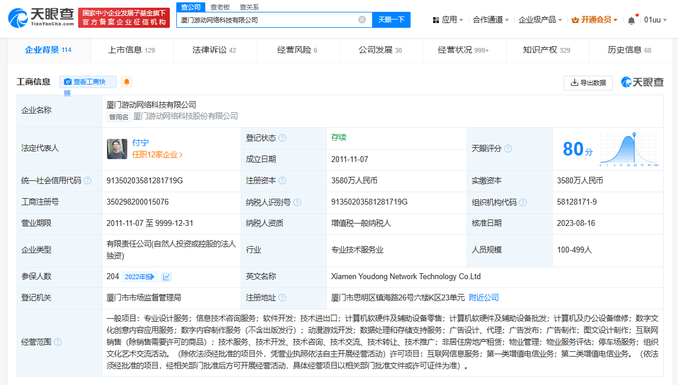Expand the 01uu account menu

point(655,20)
